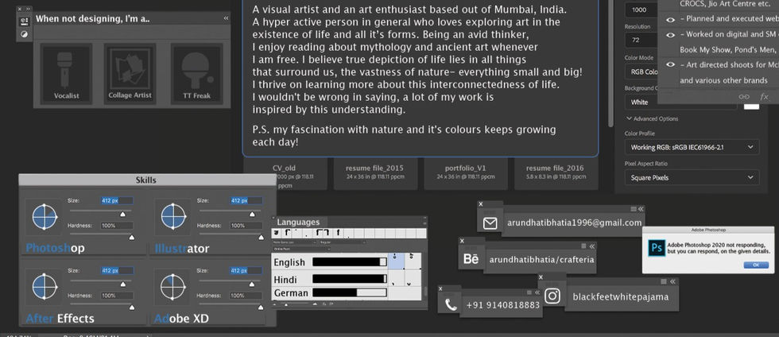The image size is (779, 337).
Task: Click the Behance Bē icon
Action: point(471,259)
